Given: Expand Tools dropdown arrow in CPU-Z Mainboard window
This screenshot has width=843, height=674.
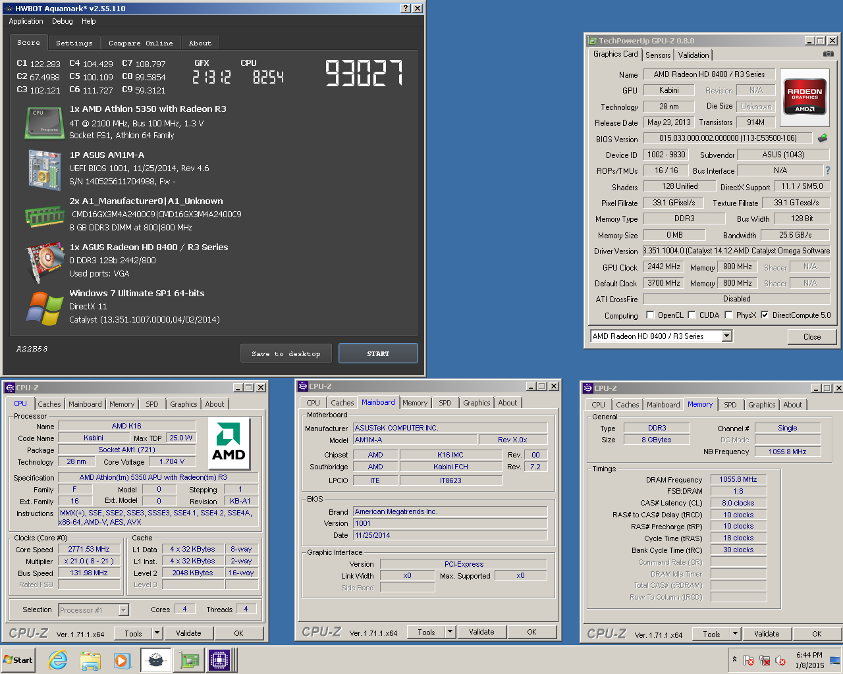Looking at the screenshot, I should click(450, 632).
